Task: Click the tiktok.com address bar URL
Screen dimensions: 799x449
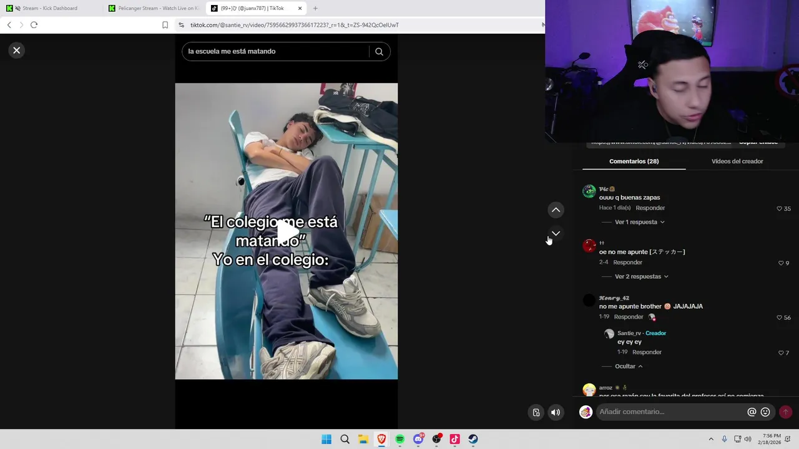Action: (295, 25)
